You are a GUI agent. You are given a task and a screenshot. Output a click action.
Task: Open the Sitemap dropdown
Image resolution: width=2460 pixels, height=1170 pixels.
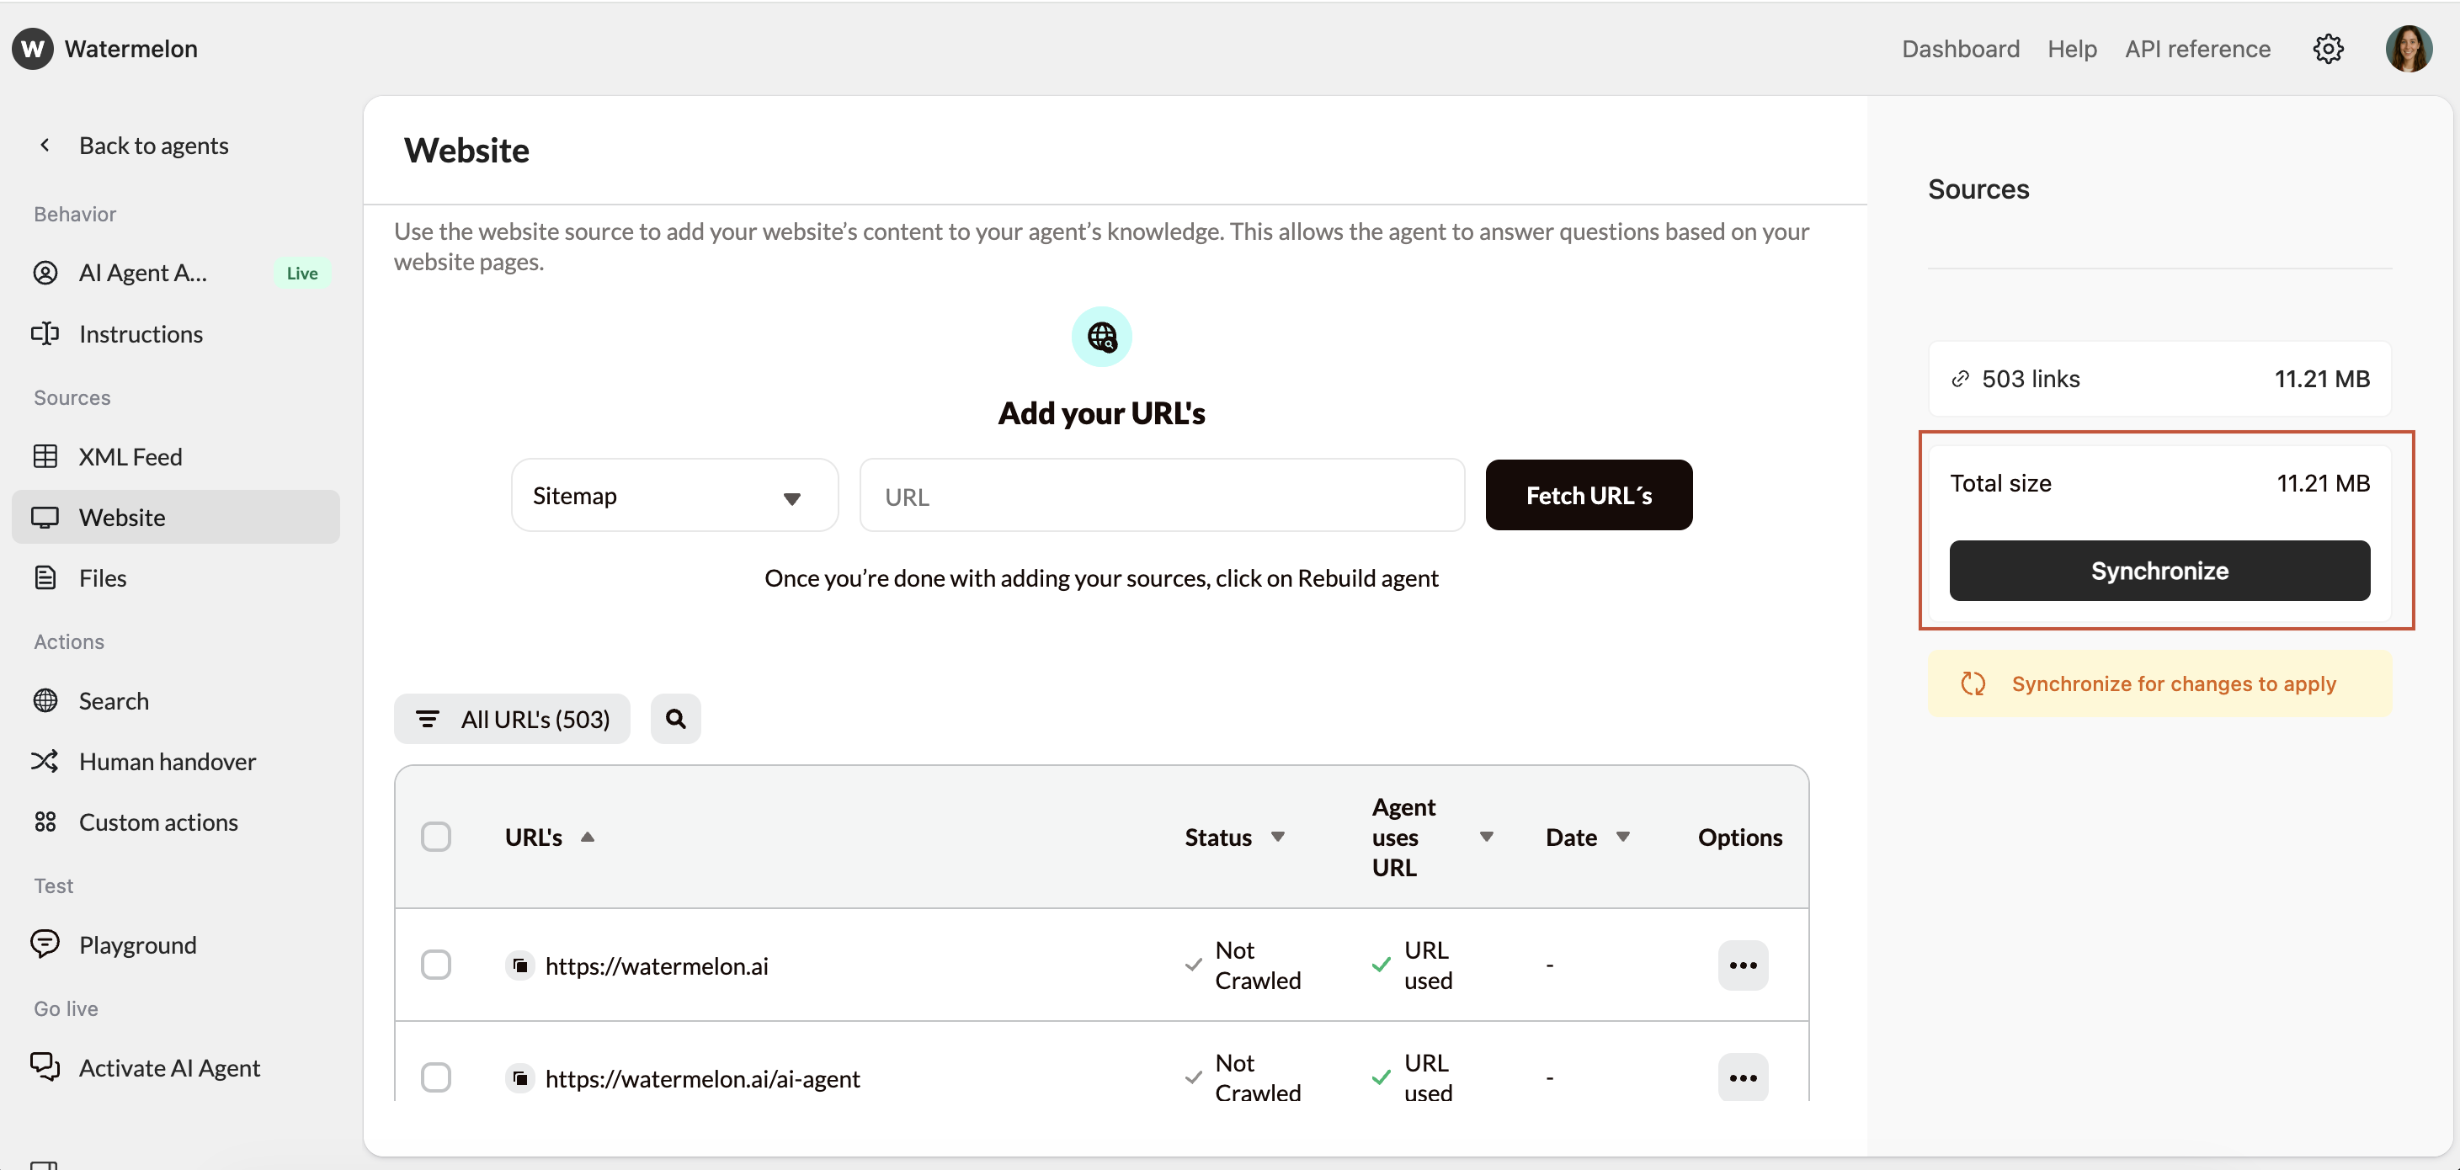coord(674,496)
